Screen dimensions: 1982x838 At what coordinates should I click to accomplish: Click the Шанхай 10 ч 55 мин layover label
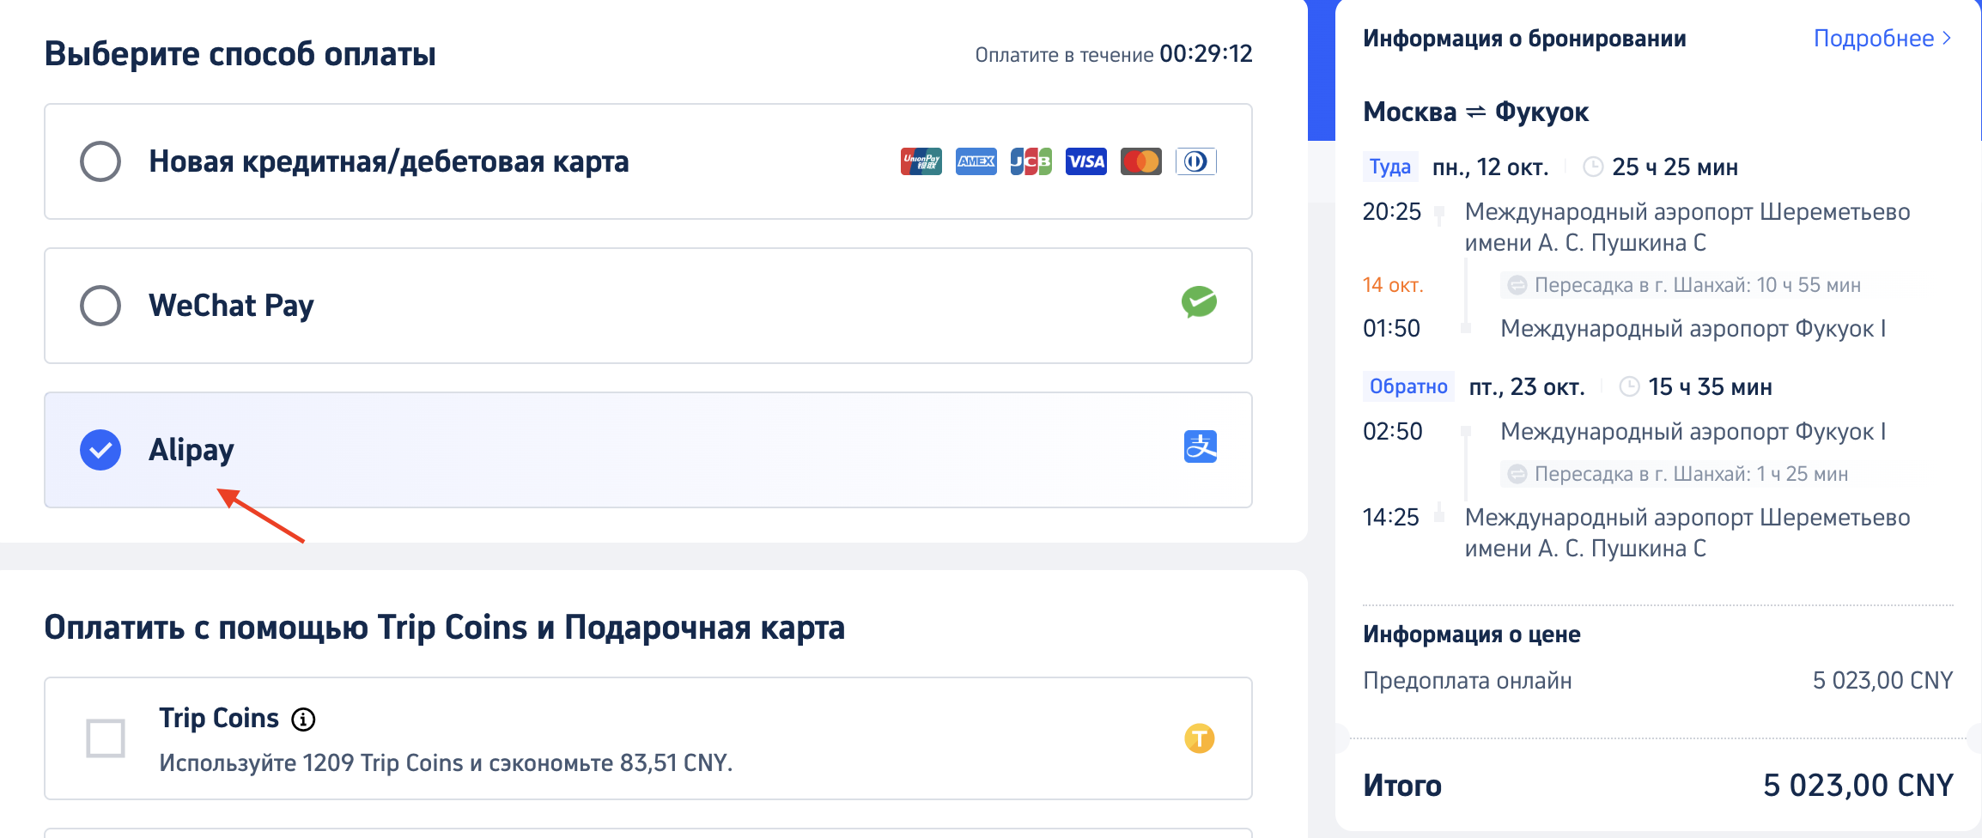click(1696, 285)
